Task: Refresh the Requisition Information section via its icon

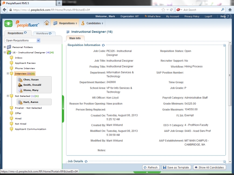Action: [103, 45]
